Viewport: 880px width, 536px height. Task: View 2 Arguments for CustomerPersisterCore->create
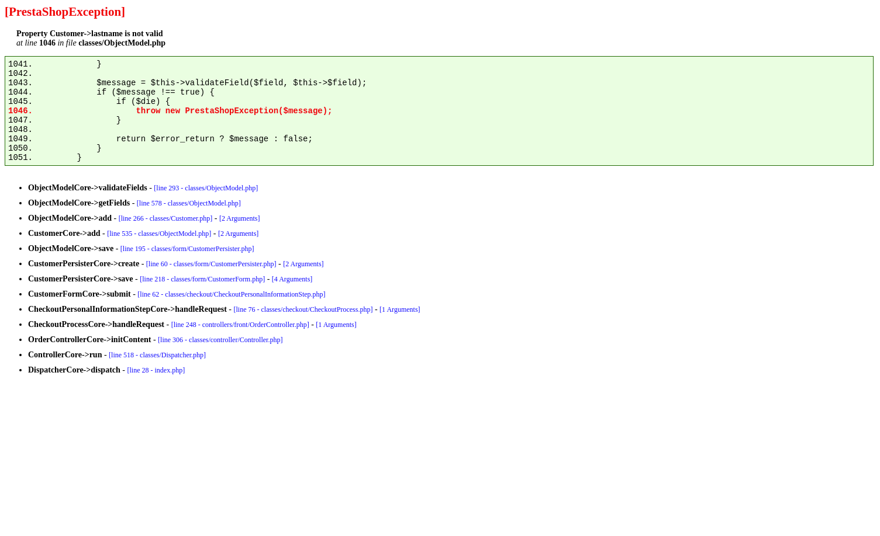point(303,263)
